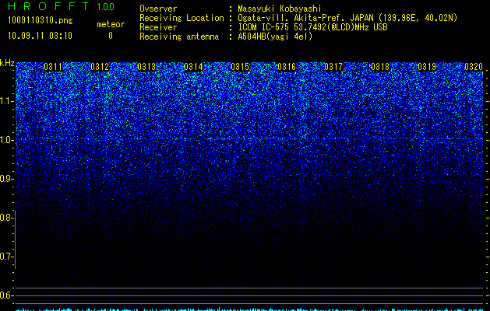Click the A504HB(yagi 4el) antenna text
This screenshot has width=490, height=311.
(275, 37)
